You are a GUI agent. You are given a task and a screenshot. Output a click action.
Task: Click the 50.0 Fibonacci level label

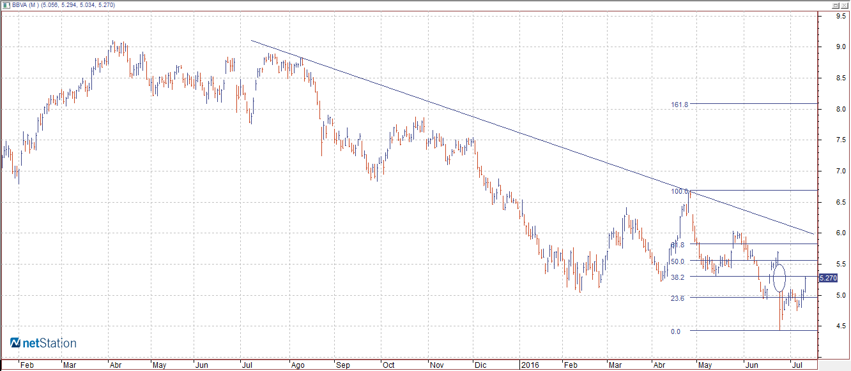(678, 261)
